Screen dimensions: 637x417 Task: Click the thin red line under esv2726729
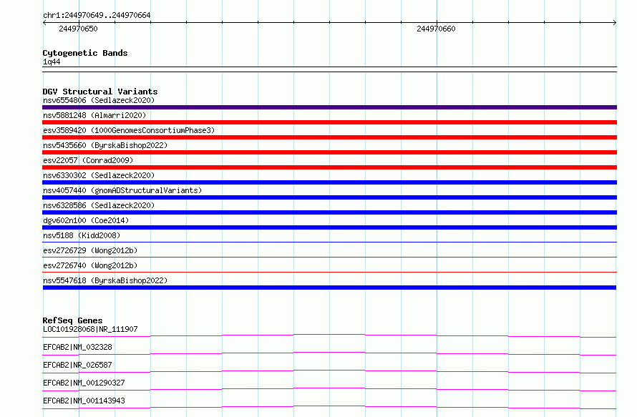329,257
